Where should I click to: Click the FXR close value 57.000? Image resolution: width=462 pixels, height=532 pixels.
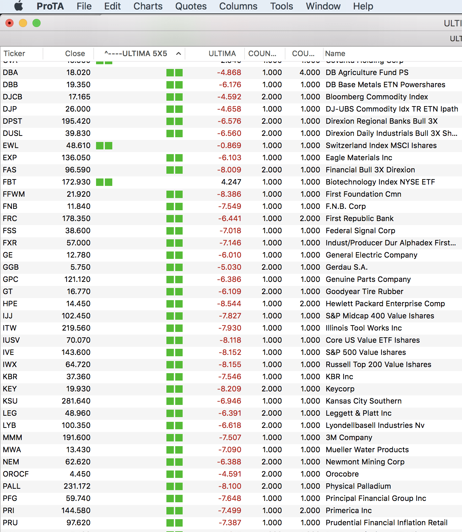(x=78, y=243)
